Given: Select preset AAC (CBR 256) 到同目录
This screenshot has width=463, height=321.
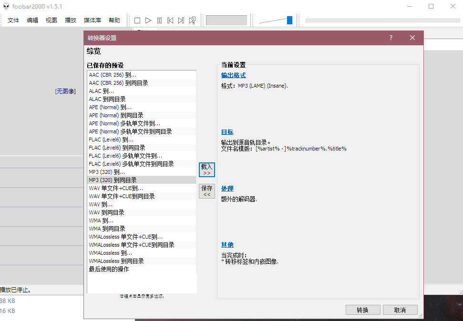Looking at the screenshot, I should point(142,83).
